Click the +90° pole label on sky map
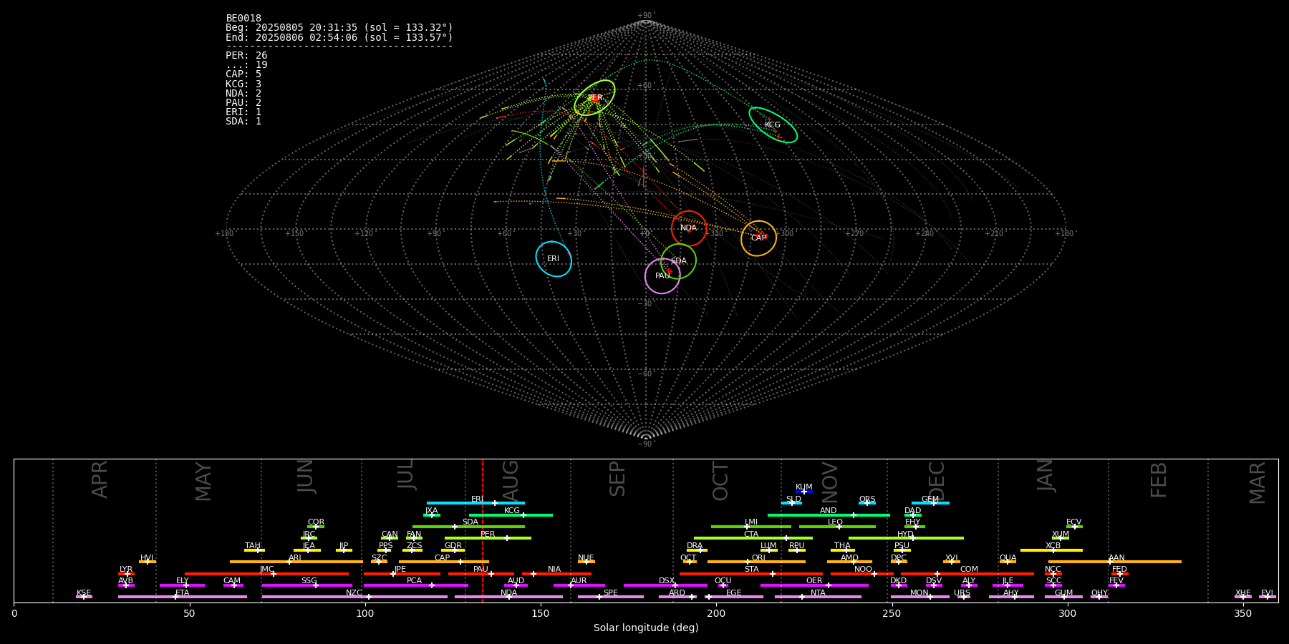The width and height of the screenshot is (1289, 644). pos(646,16)
